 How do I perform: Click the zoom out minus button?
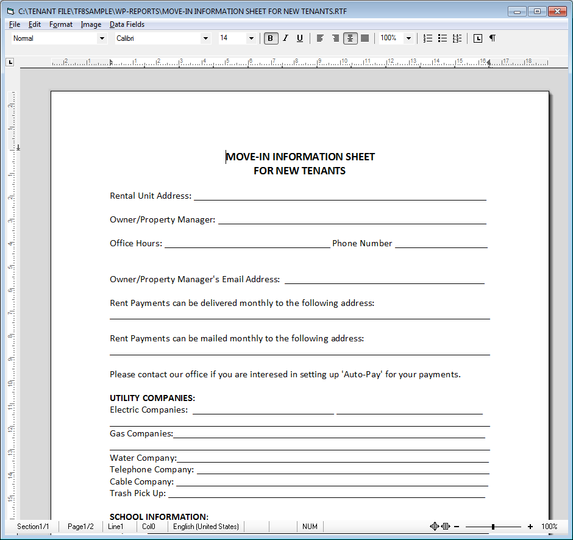[457, 527]
